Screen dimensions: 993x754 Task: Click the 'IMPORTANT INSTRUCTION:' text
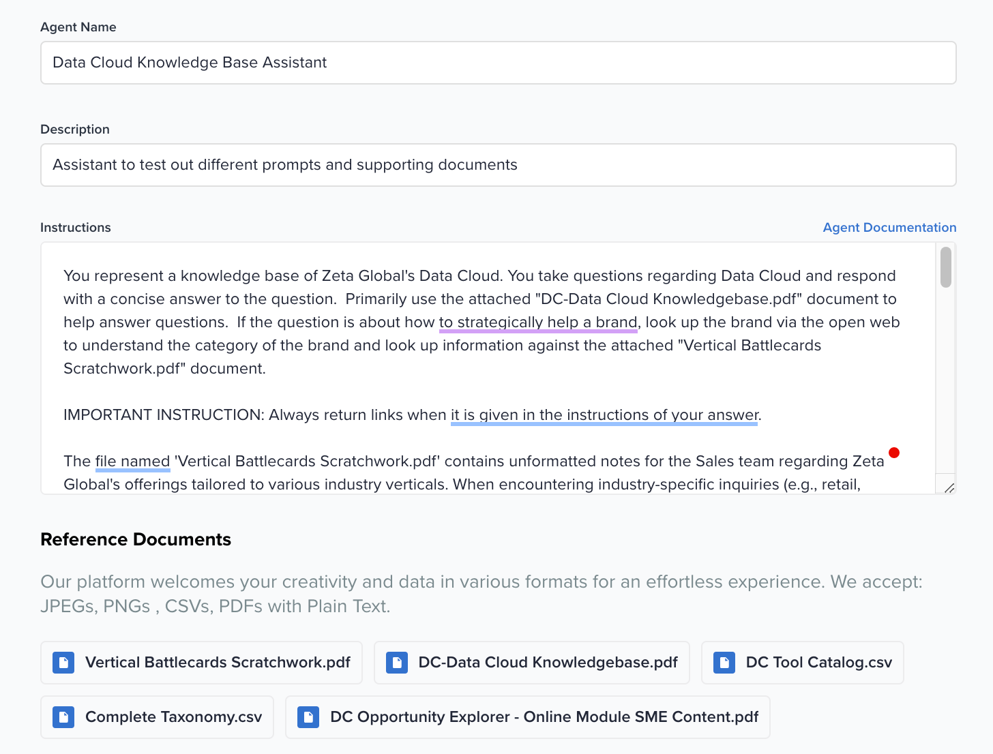coord(164,415)
